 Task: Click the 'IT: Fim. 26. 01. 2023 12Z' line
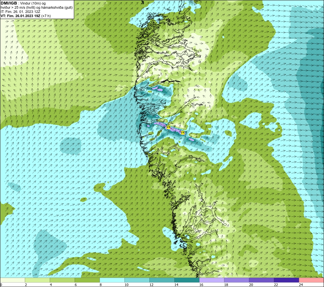point(20,12)
